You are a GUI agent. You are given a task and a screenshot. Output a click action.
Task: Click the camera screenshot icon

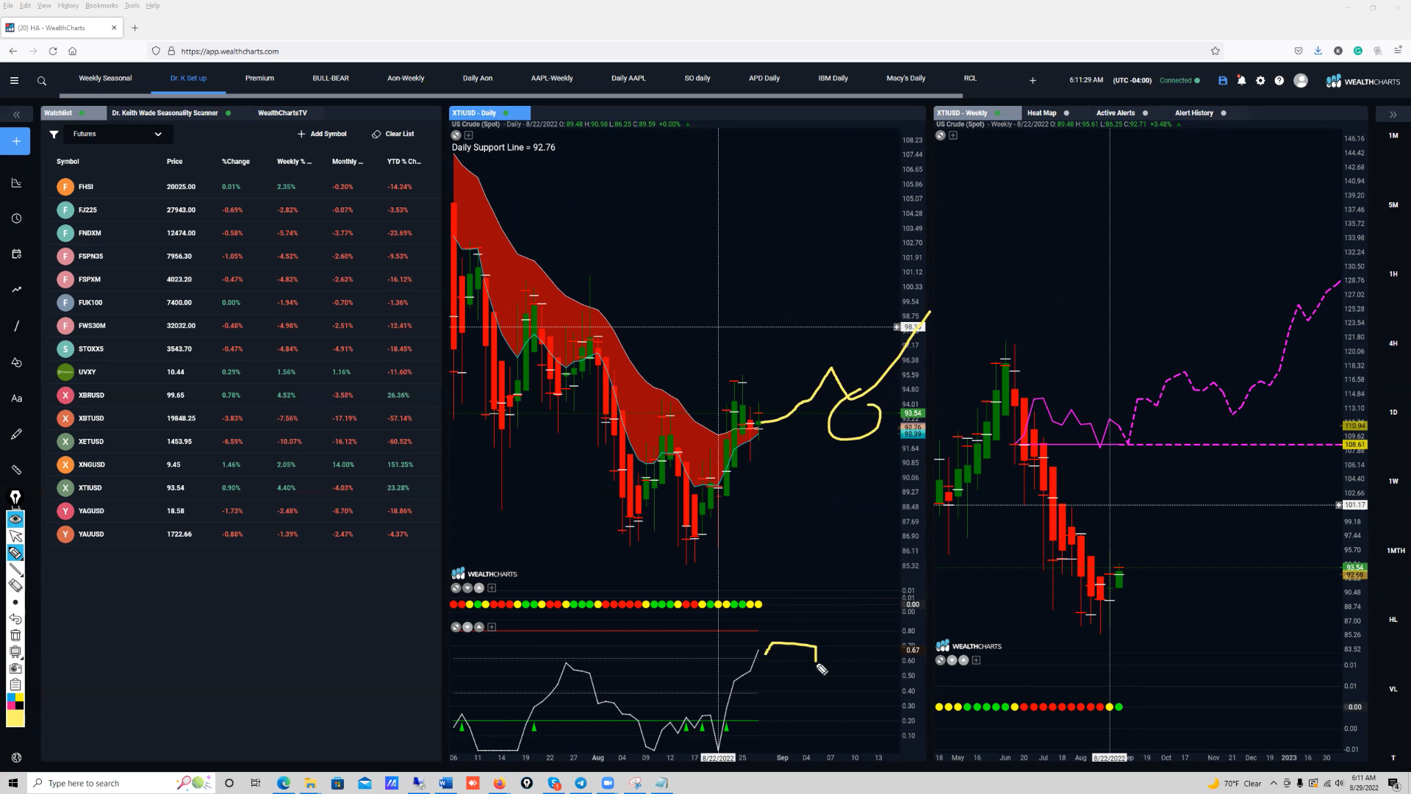tap(15, 668)
